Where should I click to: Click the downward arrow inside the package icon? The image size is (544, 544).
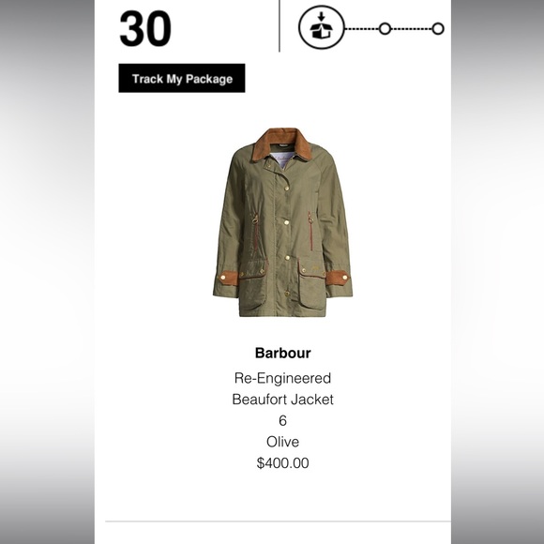tap(322, 17)
